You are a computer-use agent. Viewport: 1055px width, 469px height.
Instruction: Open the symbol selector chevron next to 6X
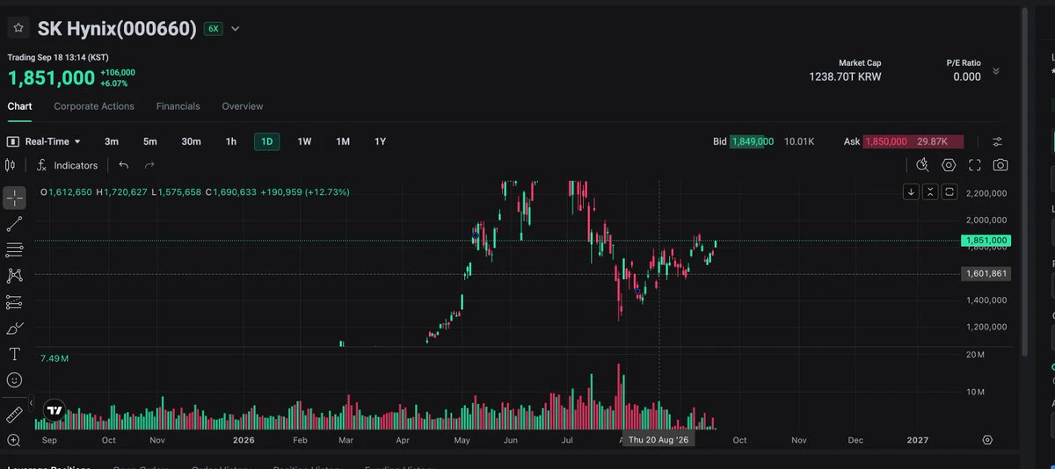235,29
